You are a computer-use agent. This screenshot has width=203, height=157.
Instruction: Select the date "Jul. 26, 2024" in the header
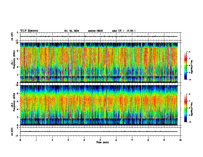[72, 31]
